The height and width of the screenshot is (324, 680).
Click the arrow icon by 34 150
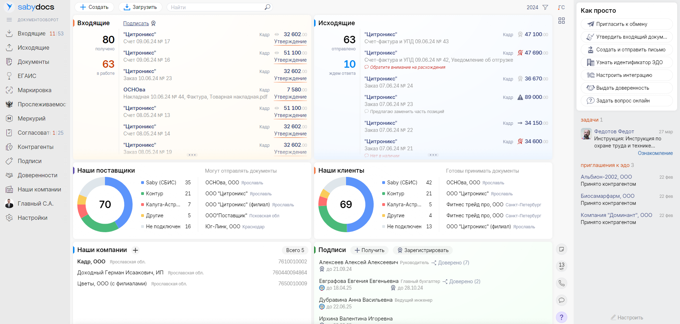tap(520, 123)
